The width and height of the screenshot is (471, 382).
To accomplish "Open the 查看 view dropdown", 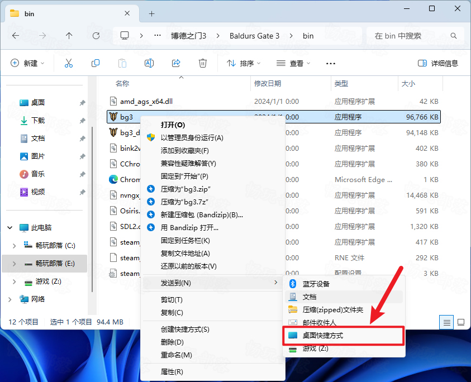I will [x=293, y=63].
